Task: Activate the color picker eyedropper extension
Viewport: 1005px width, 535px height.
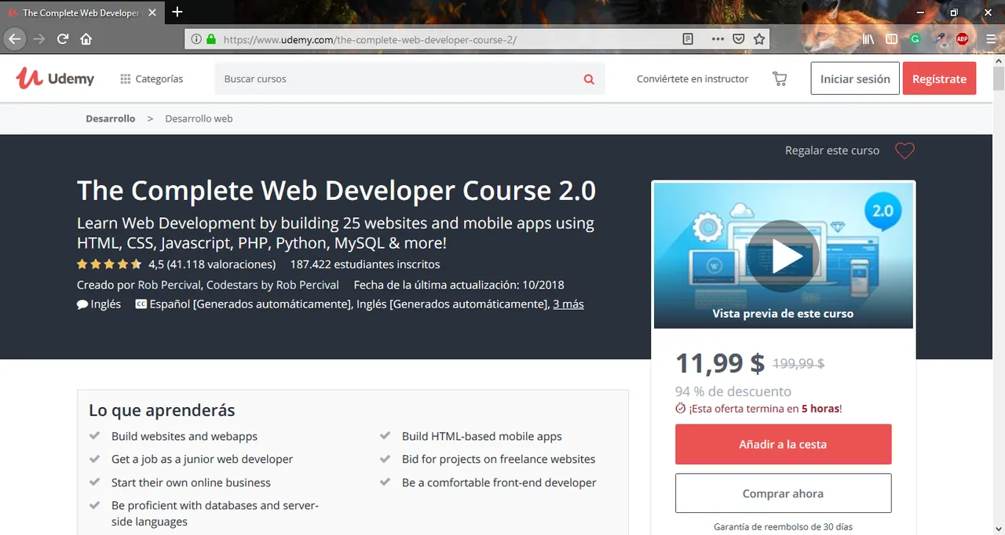Action: tap(939, 38)
